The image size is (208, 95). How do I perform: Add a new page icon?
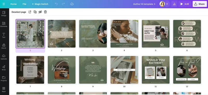click(x=30, y=12)
